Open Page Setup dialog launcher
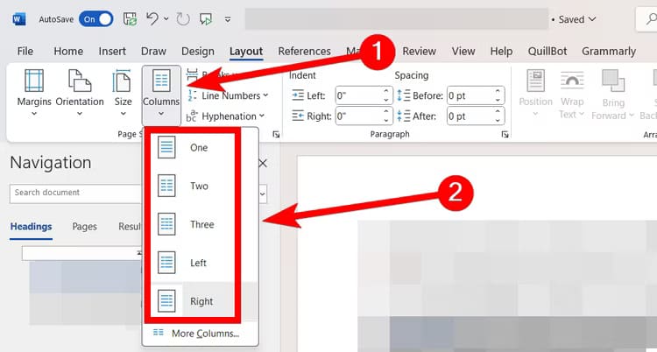The image size is (657, 352). [276, 134]
